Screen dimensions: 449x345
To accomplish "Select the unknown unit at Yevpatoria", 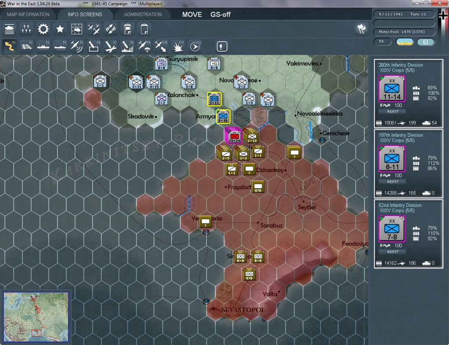I will point(205,222).
